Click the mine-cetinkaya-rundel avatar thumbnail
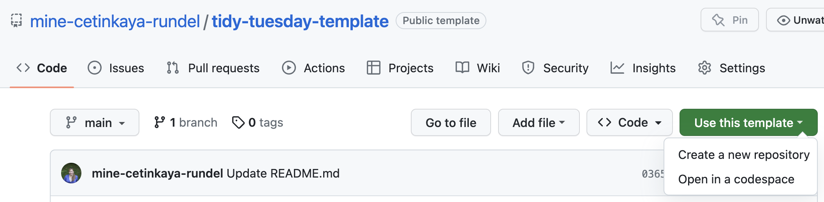824x202 pixels. pos(71,173)
